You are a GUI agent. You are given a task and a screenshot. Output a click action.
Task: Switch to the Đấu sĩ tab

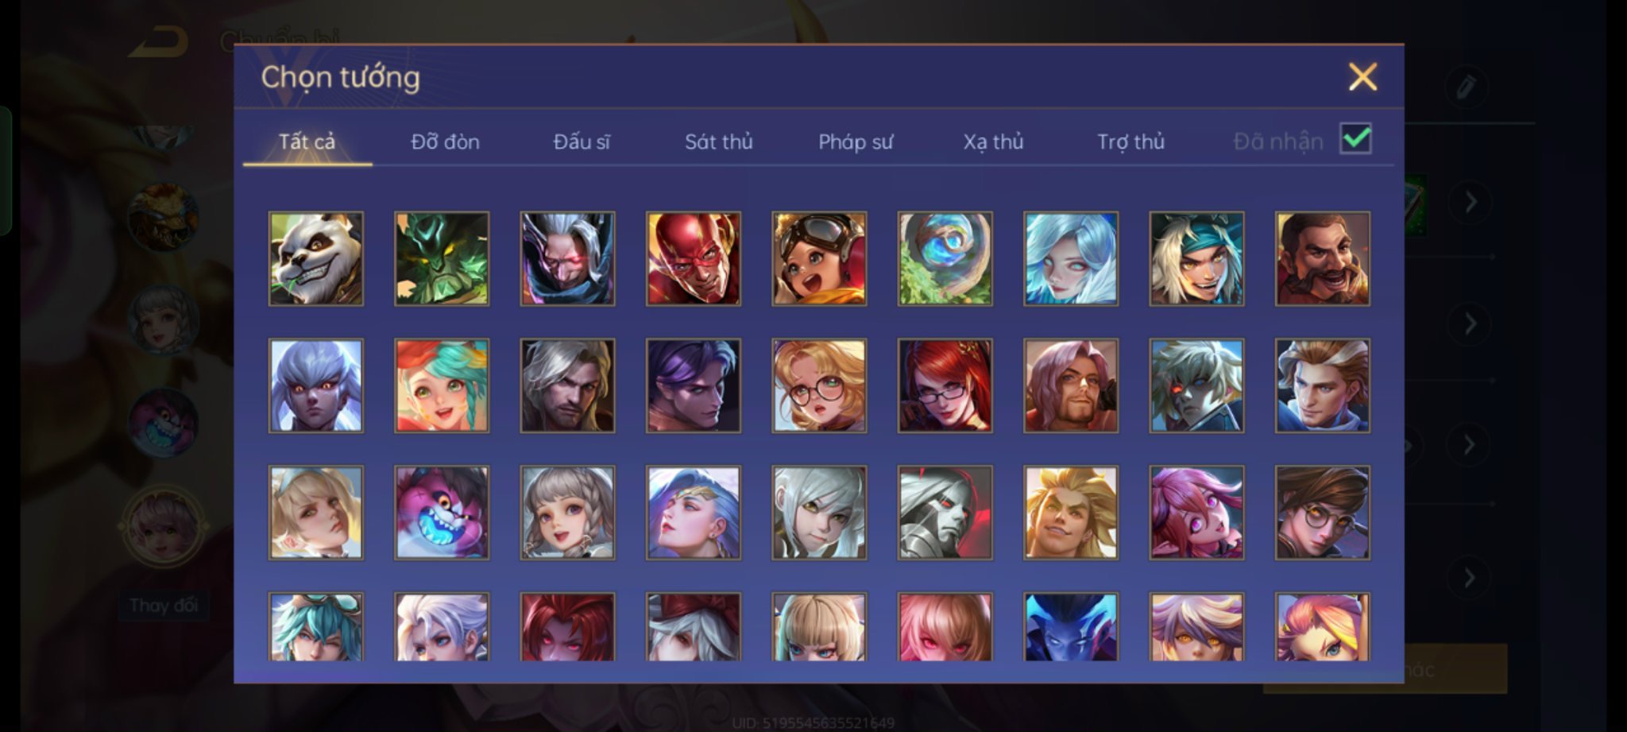click(x=582, y=141)
